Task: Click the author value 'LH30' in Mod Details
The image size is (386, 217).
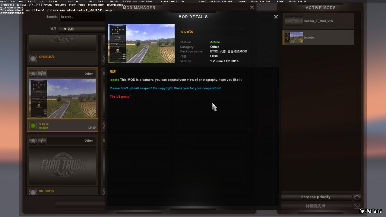Action: [x=214, y=56]
